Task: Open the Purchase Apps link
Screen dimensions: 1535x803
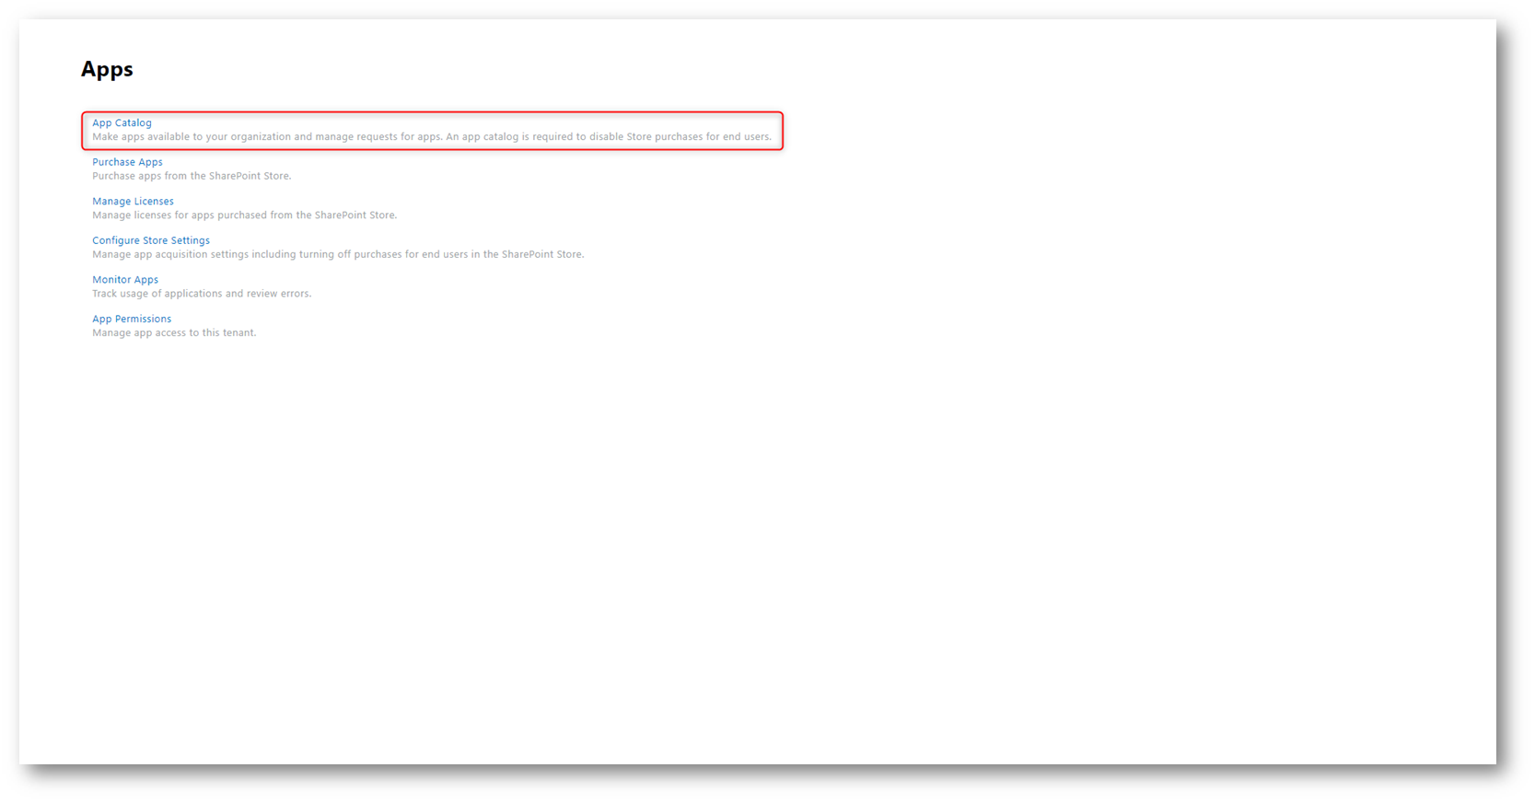Action: coord(127,162)
